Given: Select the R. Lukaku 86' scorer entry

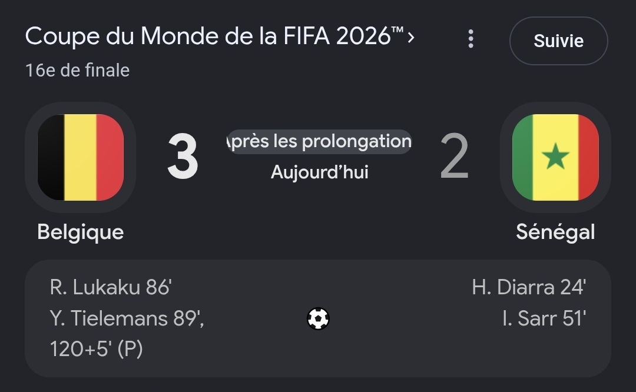Looking at the screenshot, I should pos(110,287).
